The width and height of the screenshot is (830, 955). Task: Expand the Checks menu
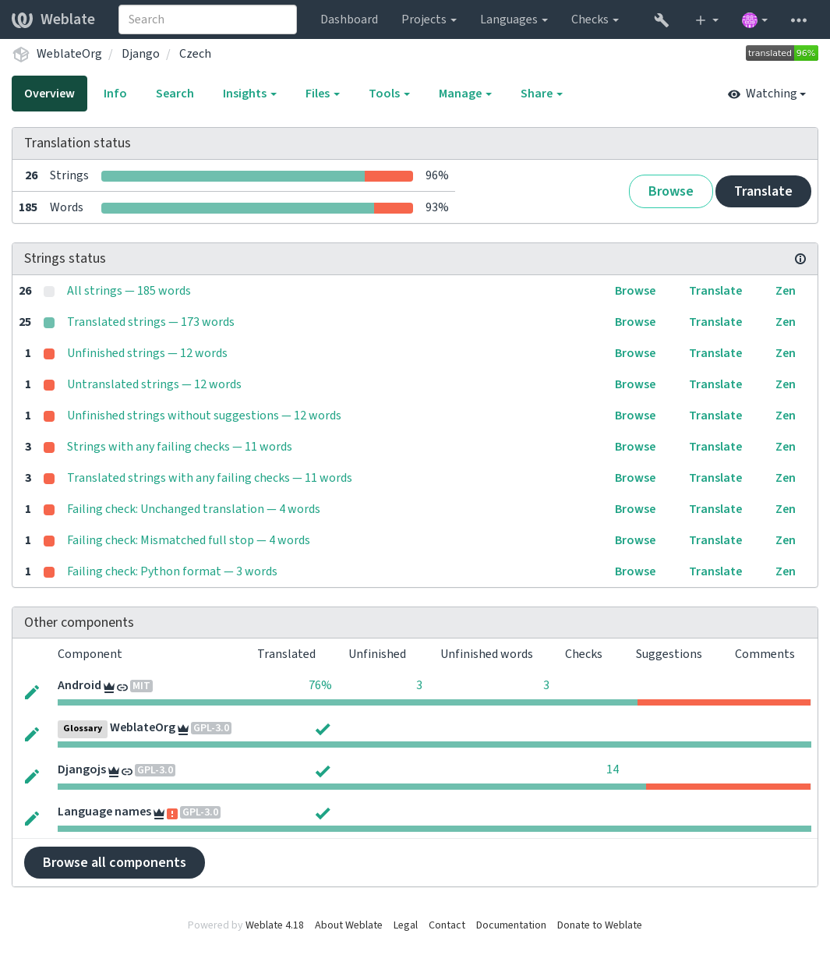[x=595, y=19]
